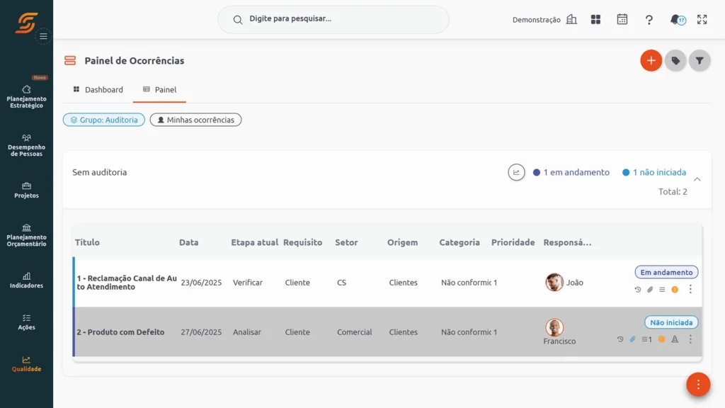The height and width of the screenshot is (408, 725).
Task: Open Projetos module in sidebar
Action: click(x=26, y=190)
